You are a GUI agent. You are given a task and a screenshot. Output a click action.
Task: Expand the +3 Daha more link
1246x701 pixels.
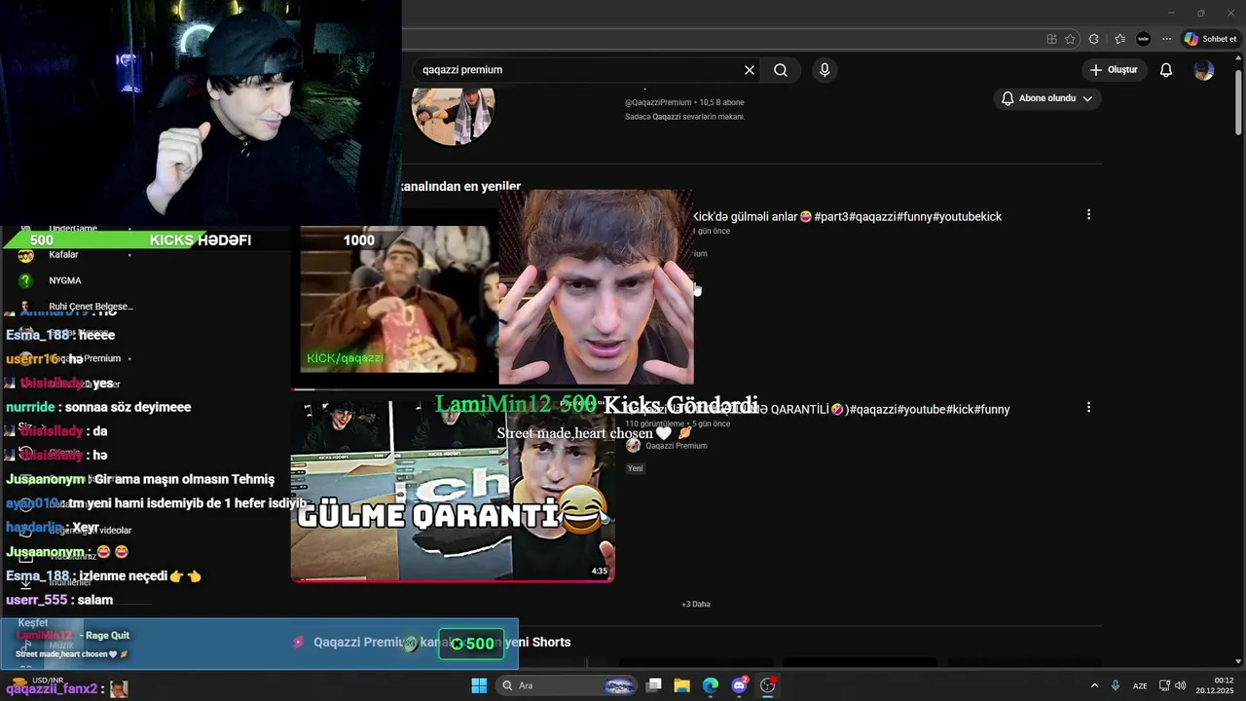coord(696,604)
